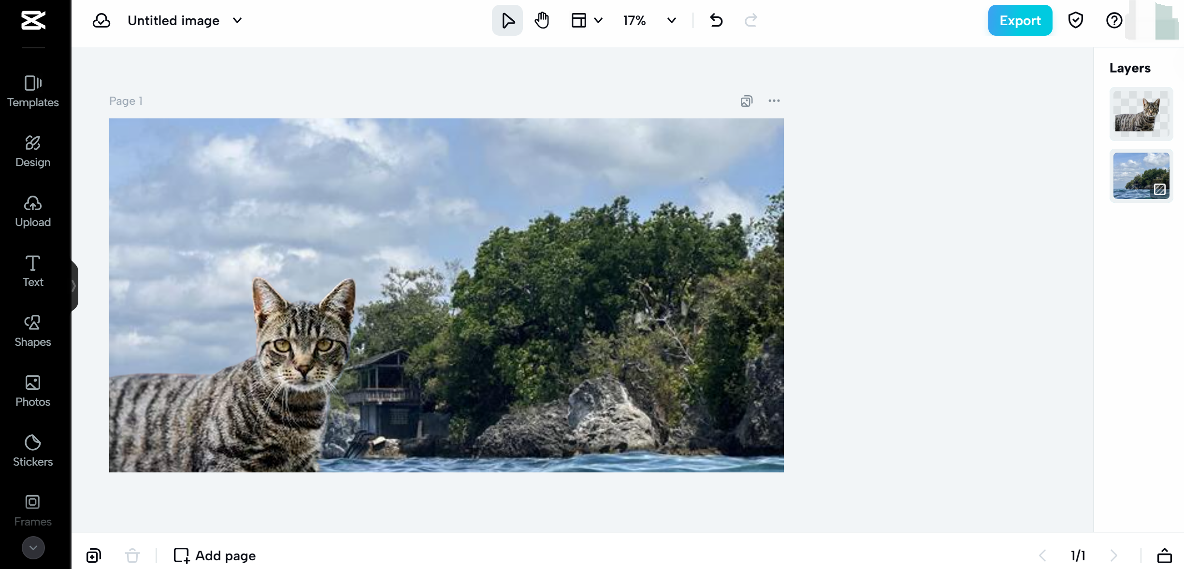
Task: Click the undo arrow icon
Action: click(716, 20)
